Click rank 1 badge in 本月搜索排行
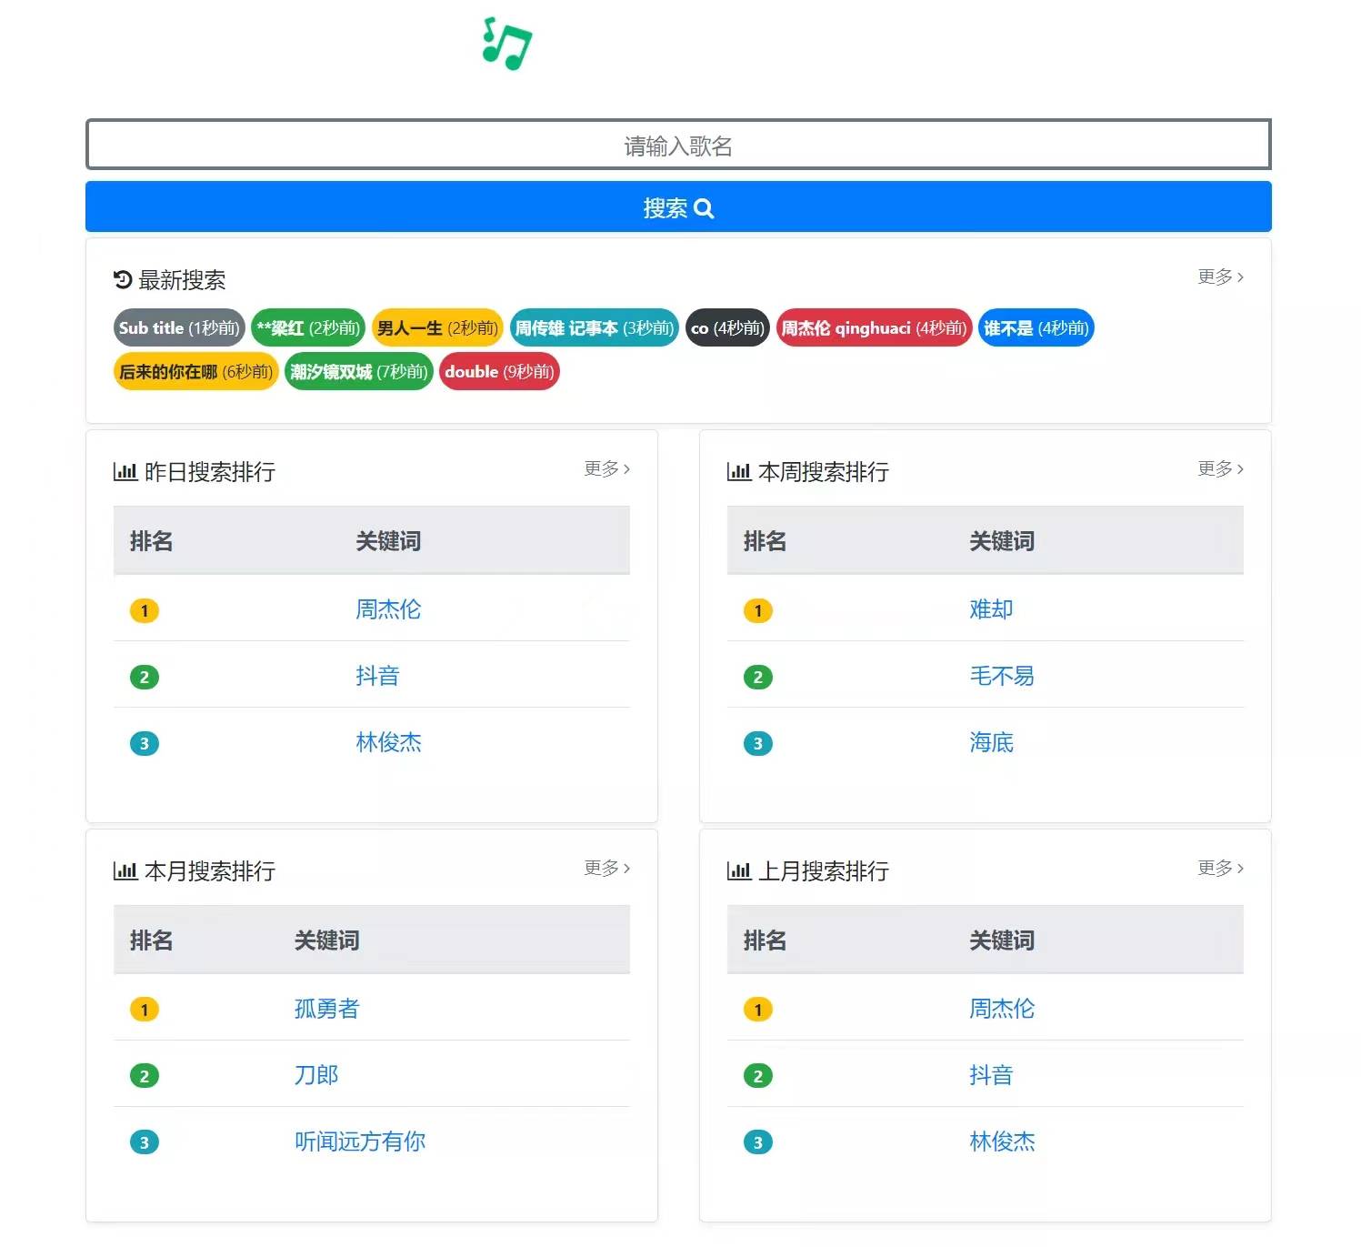The height and width of the screenshot is (1247, 1361). pos(145,1010)
